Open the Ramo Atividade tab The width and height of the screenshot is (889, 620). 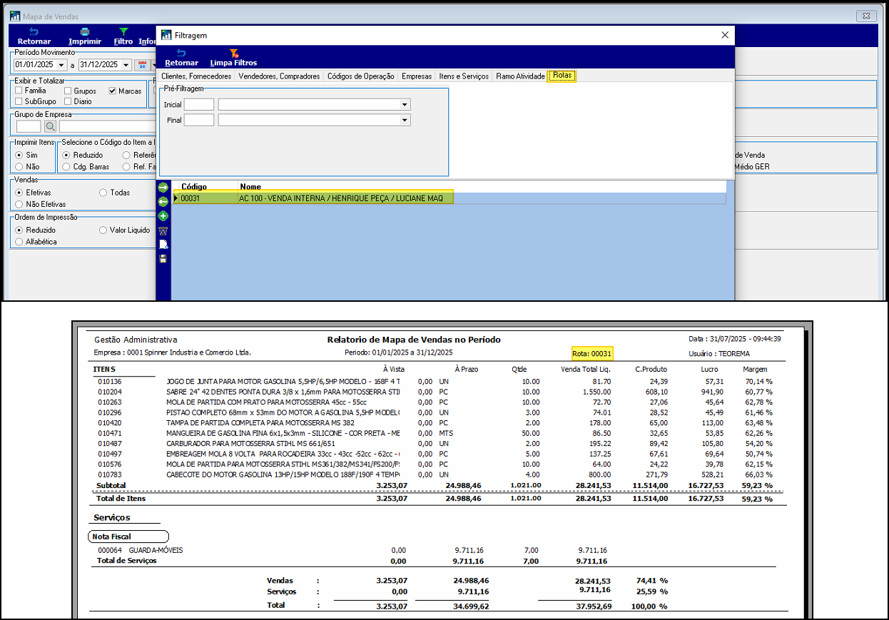point(520,76)
